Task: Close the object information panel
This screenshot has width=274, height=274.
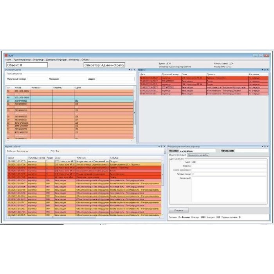Action: (268, 147)
